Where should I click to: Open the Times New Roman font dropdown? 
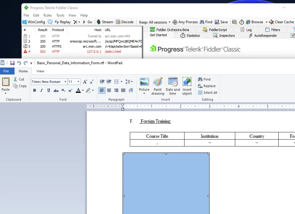pos(65,81)
